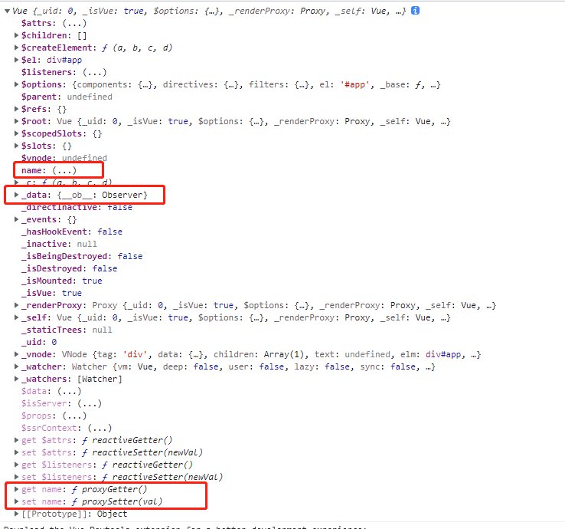The width and height of the screenshot is (565, 529).
Task: Expand the _data Observer object
Action: point(17,195)
